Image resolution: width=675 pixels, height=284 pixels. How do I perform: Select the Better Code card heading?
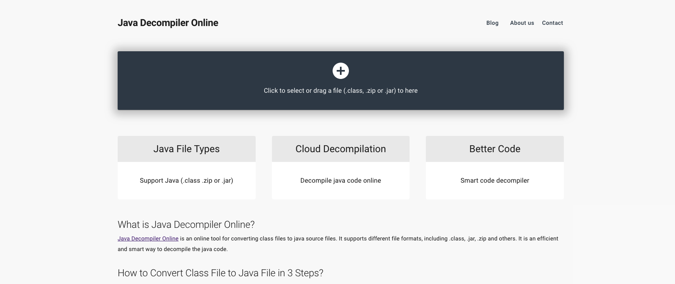pos(495,149)
